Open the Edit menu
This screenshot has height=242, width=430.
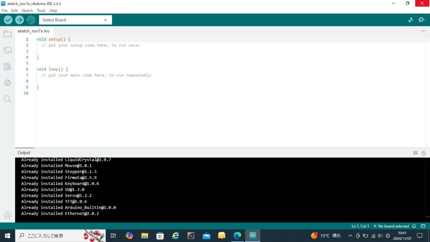pos(14,11)
